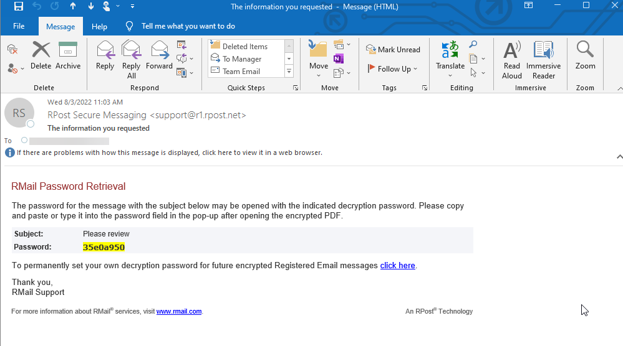
Task: Visit the www.rmail.com link
Action: 179,312
